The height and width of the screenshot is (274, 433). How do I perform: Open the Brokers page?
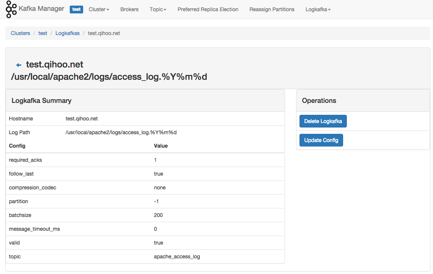click(129, 9)
